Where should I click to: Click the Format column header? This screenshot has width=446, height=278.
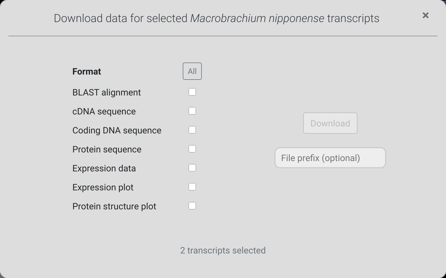(87, 71)
